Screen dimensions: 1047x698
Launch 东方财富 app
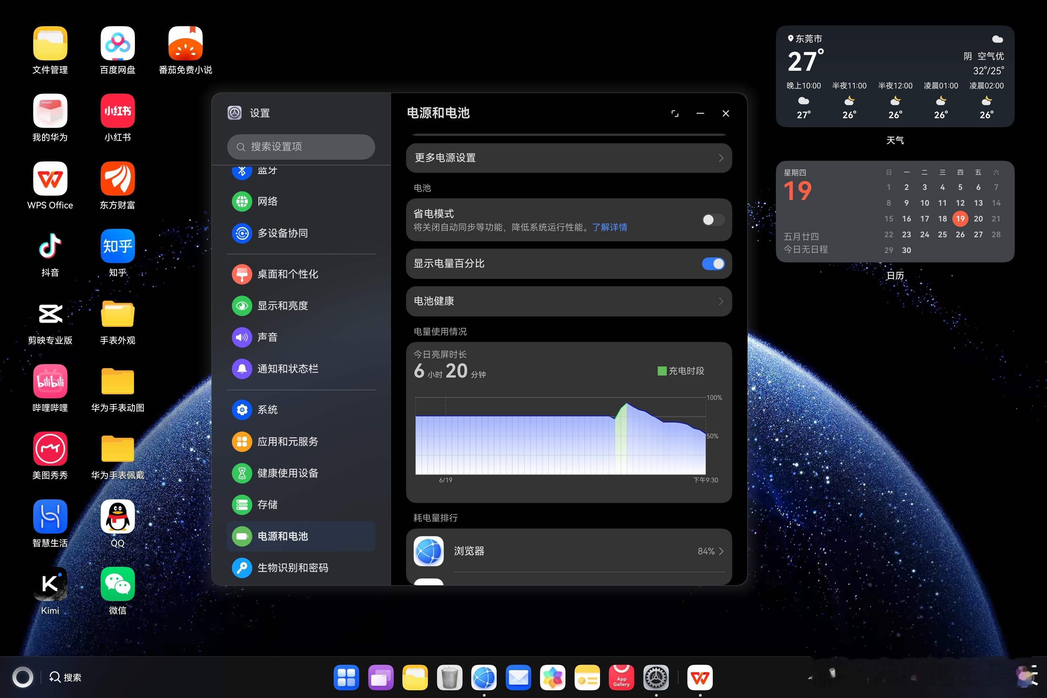point(117,179)
